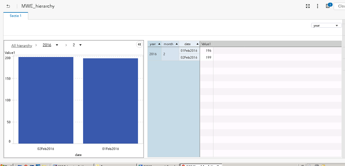Viewport: 345px width, 166px height.
Task: Expand report to full screen
Action: tap(308, 6)
